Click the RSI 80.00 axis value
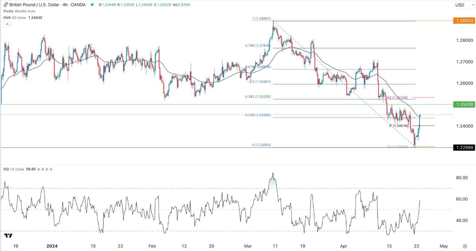Image resolution: width=476 pixels, height=251 pixels. [x=462, y=178]
